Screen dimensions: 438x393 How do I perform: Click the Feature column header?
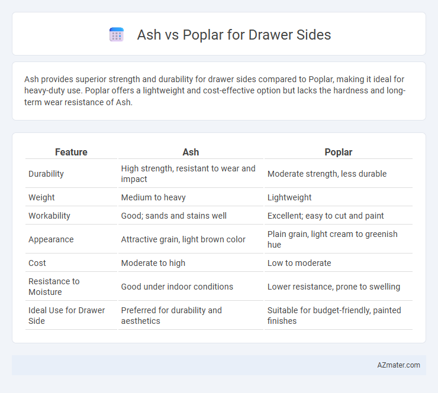[71, 152]
